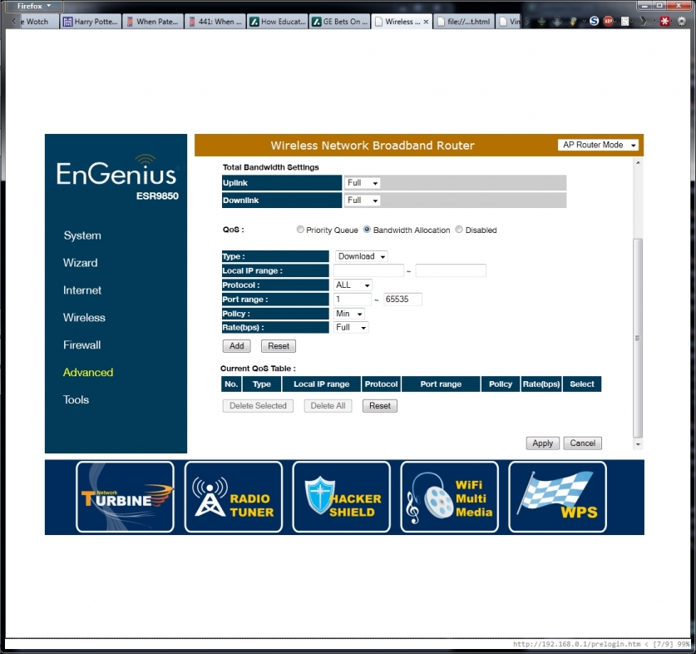Click the Cancel button
Viewport: 696px width, 654px height.
pyautogui.click(x=582, y=443)
